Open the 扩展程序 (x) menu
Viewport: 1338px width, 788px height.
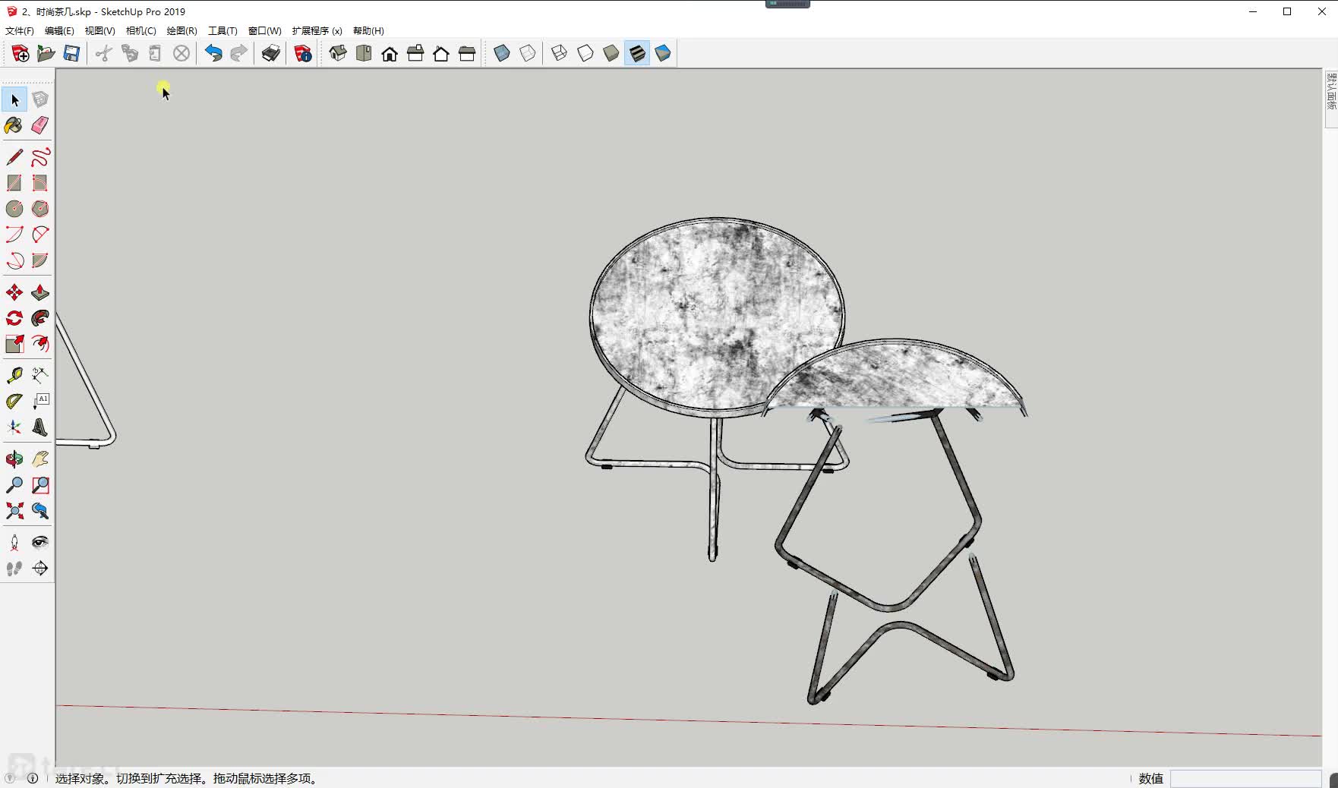click(317, 31)
